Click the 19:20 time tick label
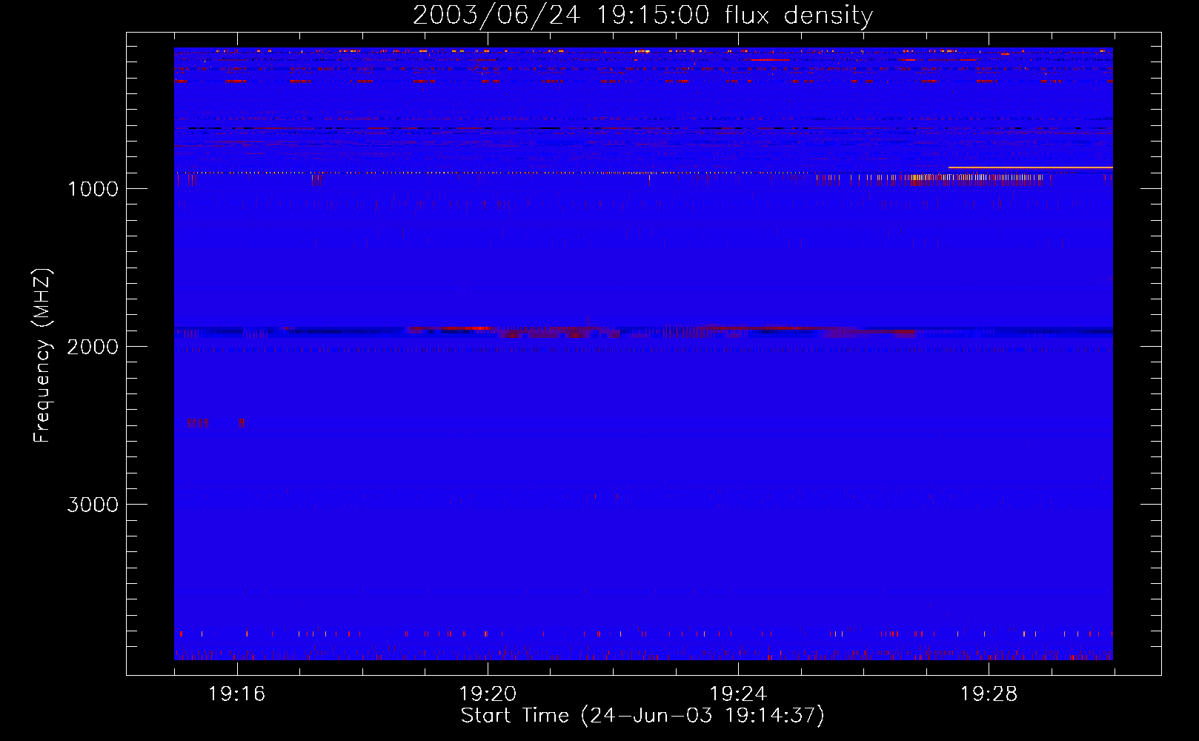 (x=488, y=694)
